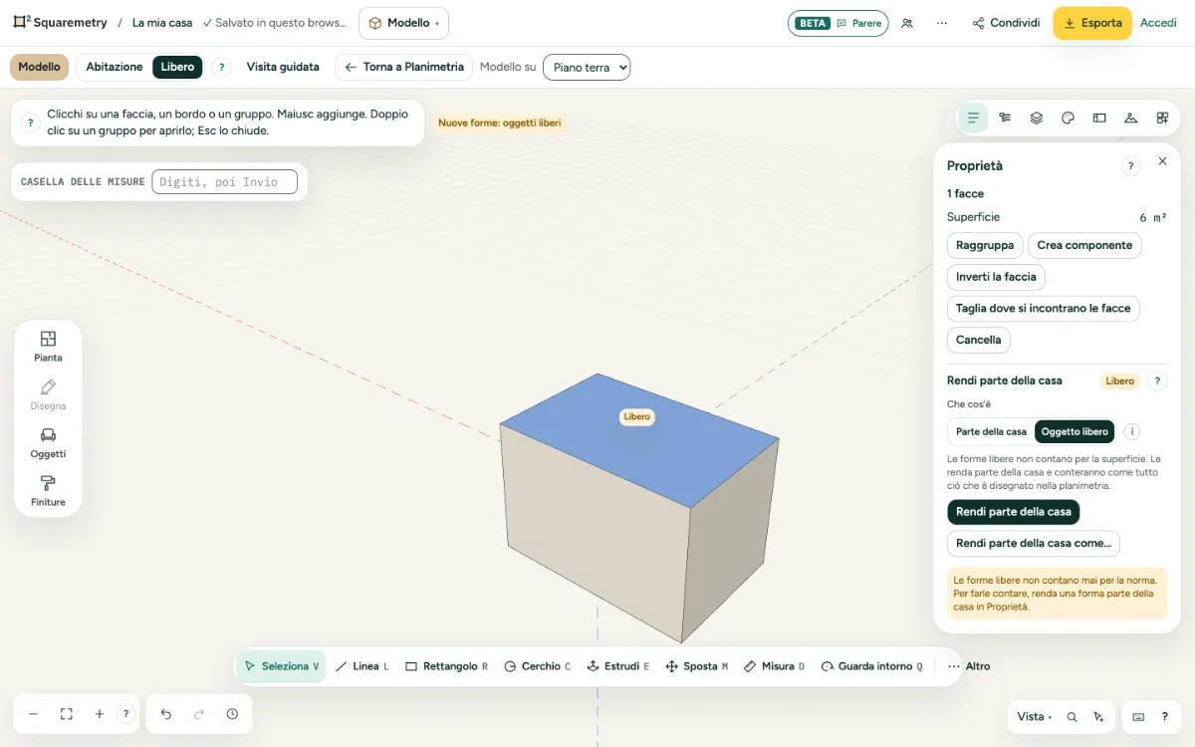Click the Esporta button

coord(1092,23)
